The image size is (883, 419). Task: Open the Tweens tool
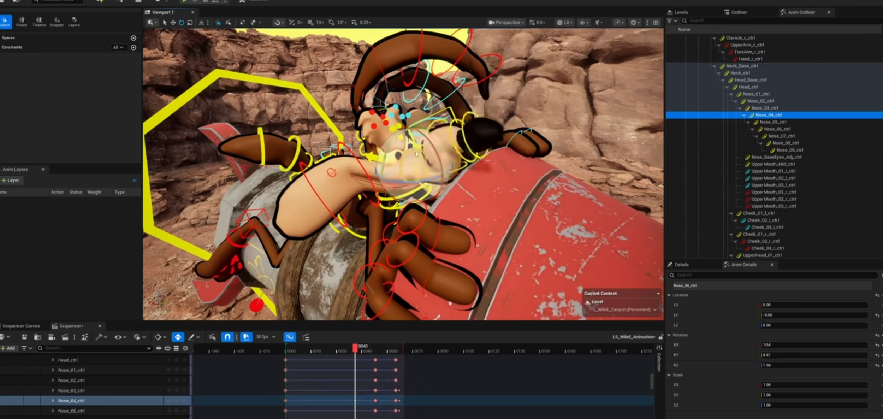click(x=39, y=22)
